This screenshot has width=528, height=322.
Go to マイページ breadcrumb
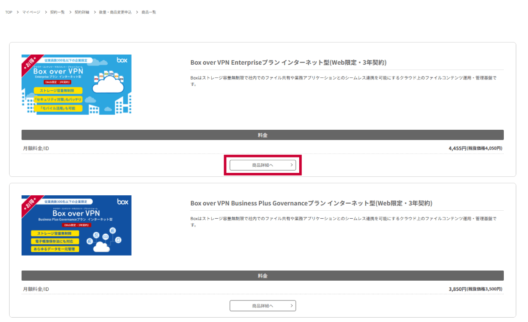[31, 12]
